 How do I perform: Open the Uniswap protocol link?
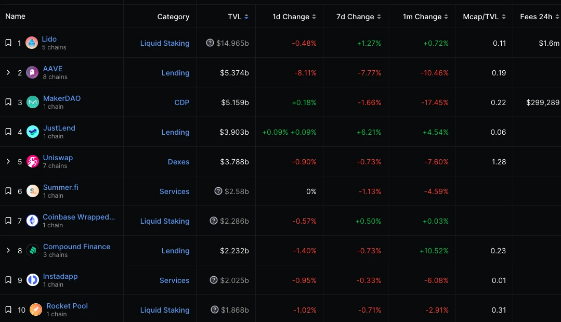pyautogui.click(x=58, y=158)
